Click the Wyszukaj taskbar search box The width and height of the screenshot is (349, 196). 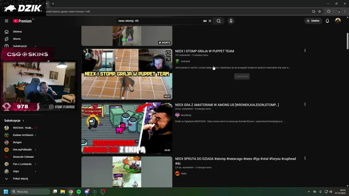coord(31,192)
